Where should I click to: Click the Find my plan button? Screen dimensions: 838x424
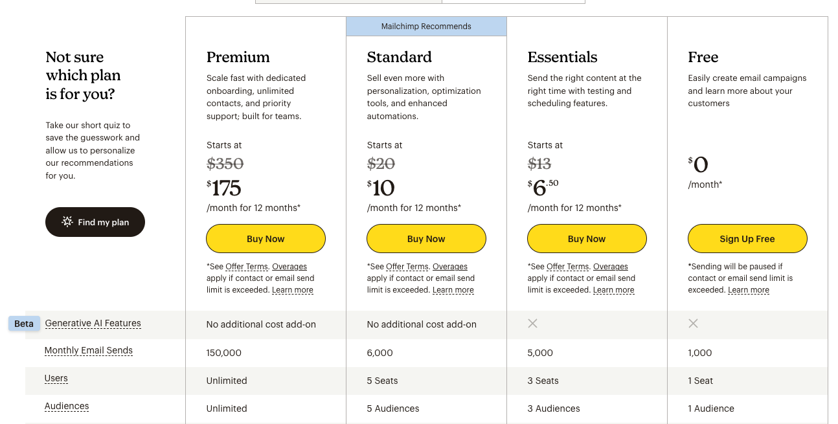pos(95,222)
